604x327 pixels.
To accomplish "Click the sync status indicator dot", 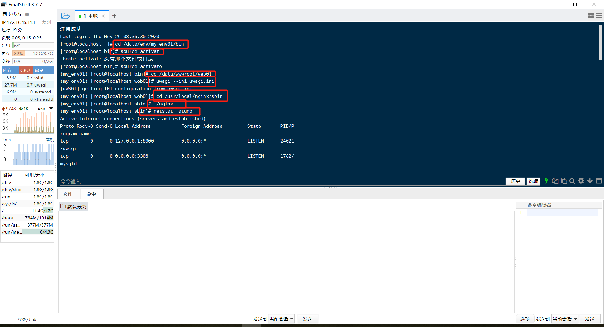I will pyautogui.click(x=27, y=14).
